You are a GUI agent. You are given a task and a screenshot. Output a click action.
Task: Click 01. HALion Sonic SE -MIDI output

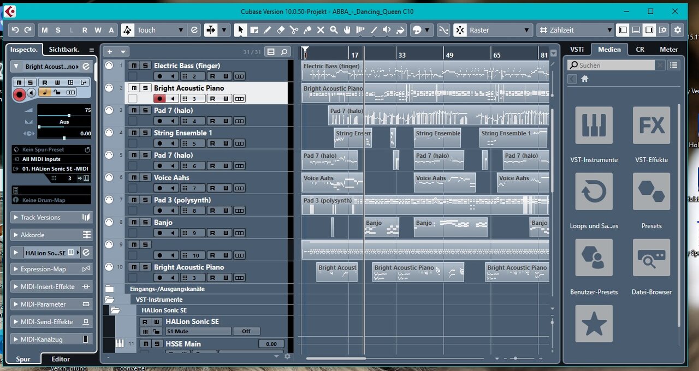coord(51,169)
